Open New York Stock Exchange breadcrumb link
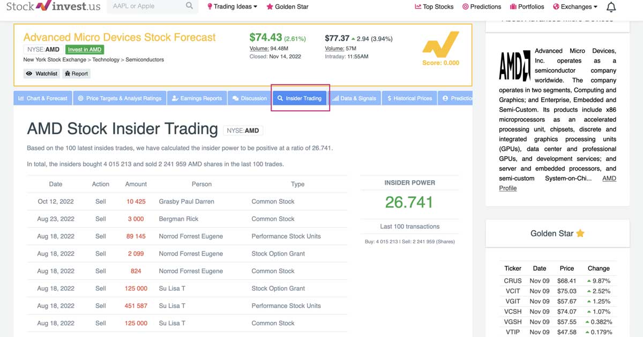Viewport: 643px width, 337px height. [55, 60]
